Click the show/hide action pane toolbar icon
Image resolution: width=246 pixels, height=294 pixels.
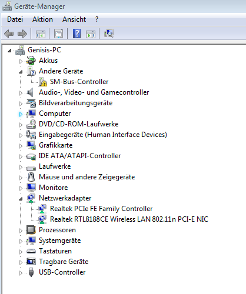pyautogui.click(x=91, y=34)
